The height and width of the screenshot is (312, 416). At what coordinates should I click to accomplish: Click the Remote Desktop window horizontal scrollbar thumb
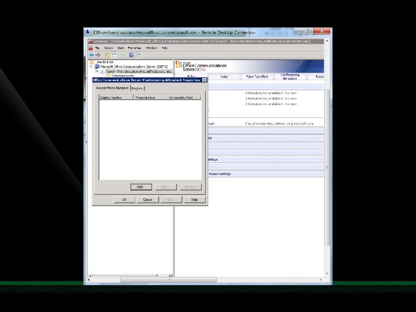pyautogui.click(x=169, y=280)
